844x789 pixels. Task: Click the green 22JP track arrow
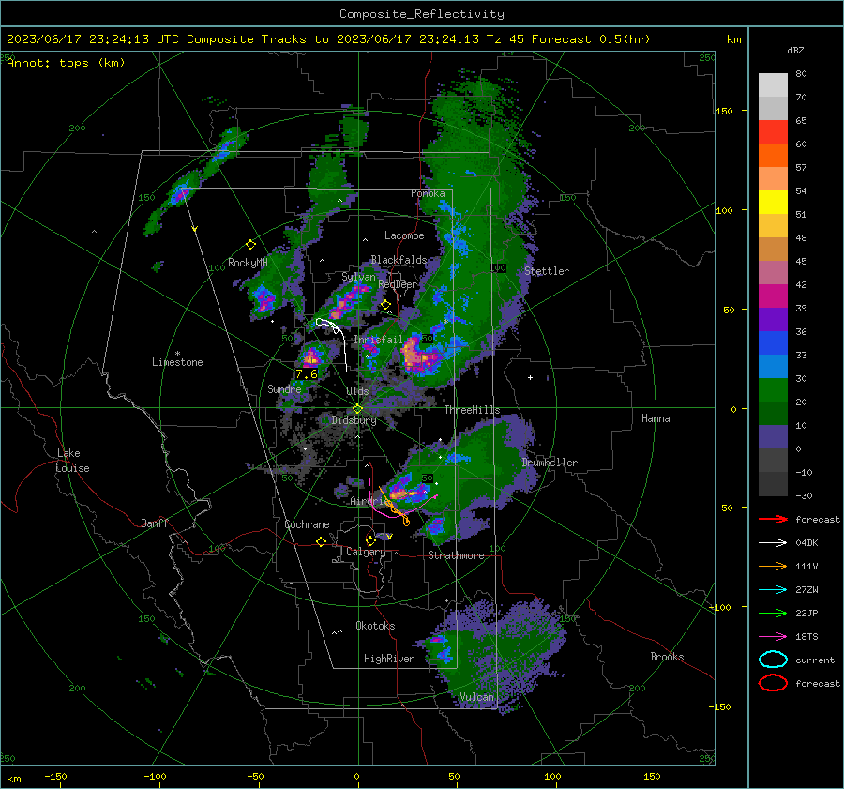[x=773, y=613]
